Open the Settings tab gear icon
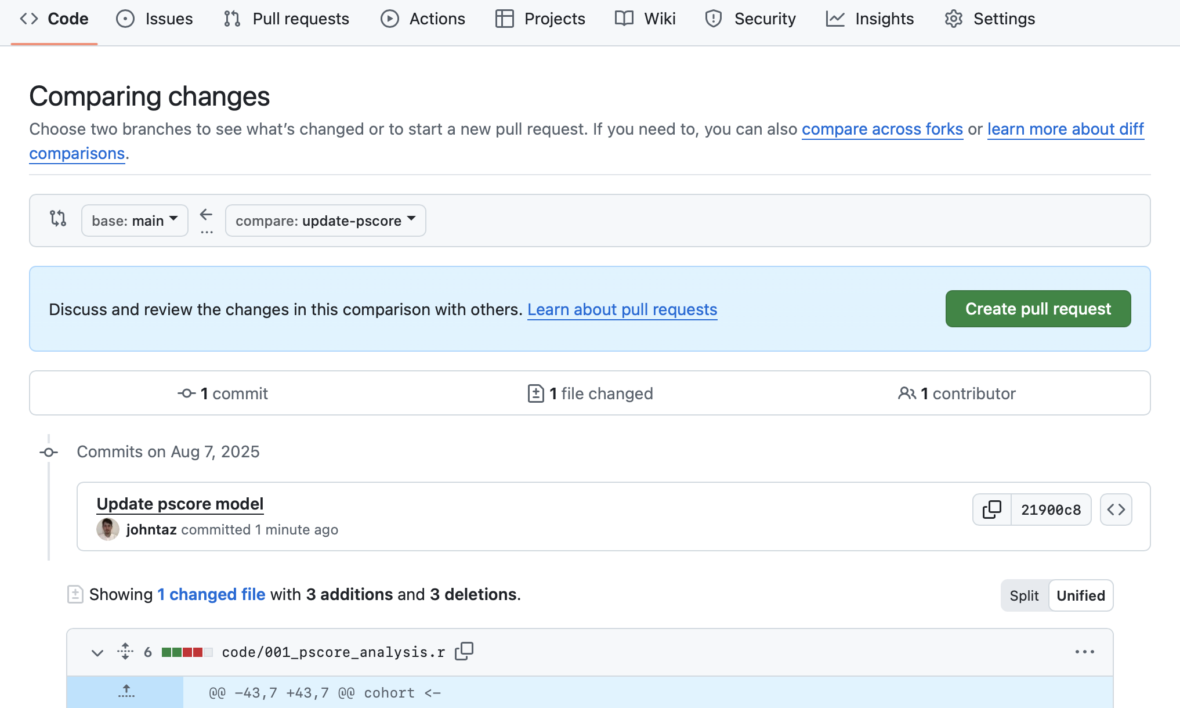 coord(953,19)
